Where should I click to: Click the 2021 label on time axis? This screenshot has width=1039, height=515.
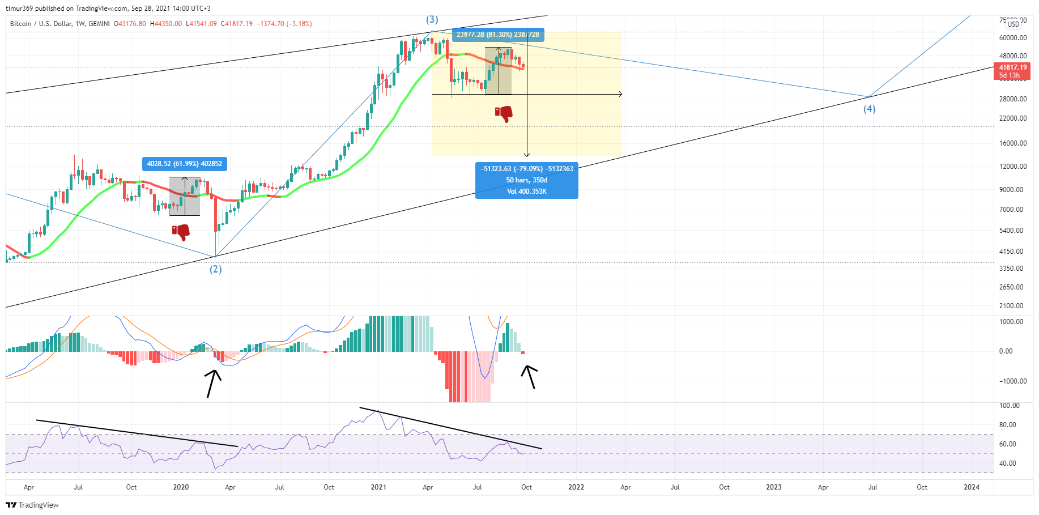[378, 487]
